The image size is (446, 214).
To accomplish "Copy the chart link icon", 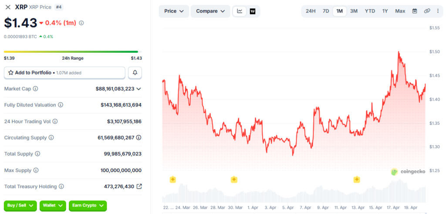I will point(427,11).
